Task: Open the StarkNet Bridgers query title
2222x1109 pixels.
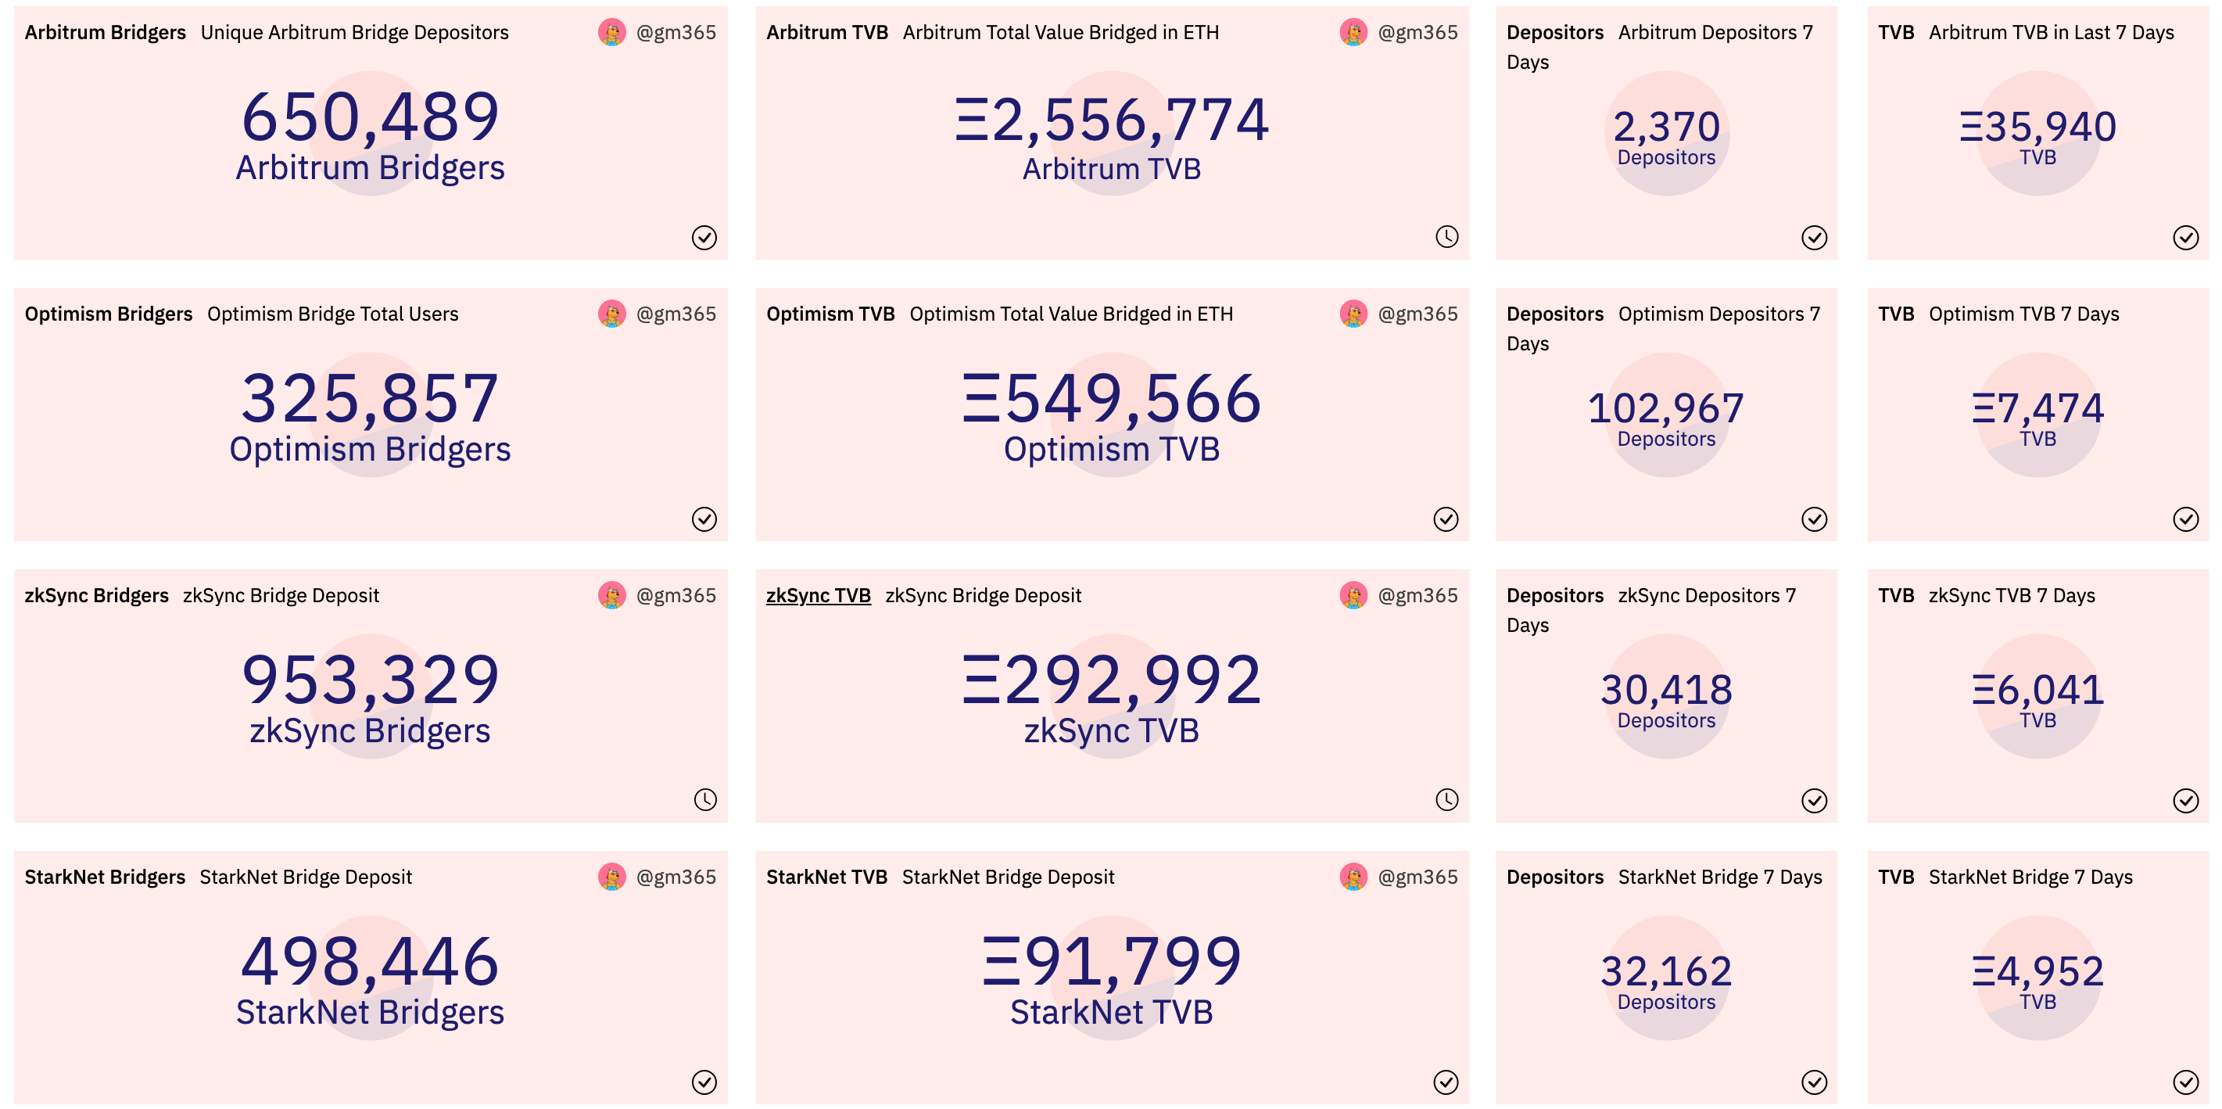Action: tap(104, 877)
